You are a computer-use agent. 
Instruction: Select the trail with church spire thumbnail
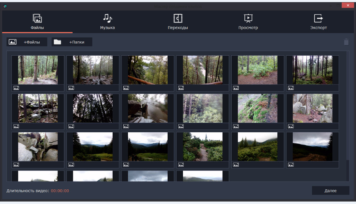(203, 147)
